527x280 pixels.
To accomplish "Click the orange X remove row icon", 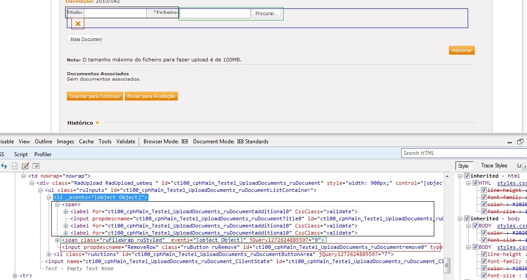I will pos(78,24).
